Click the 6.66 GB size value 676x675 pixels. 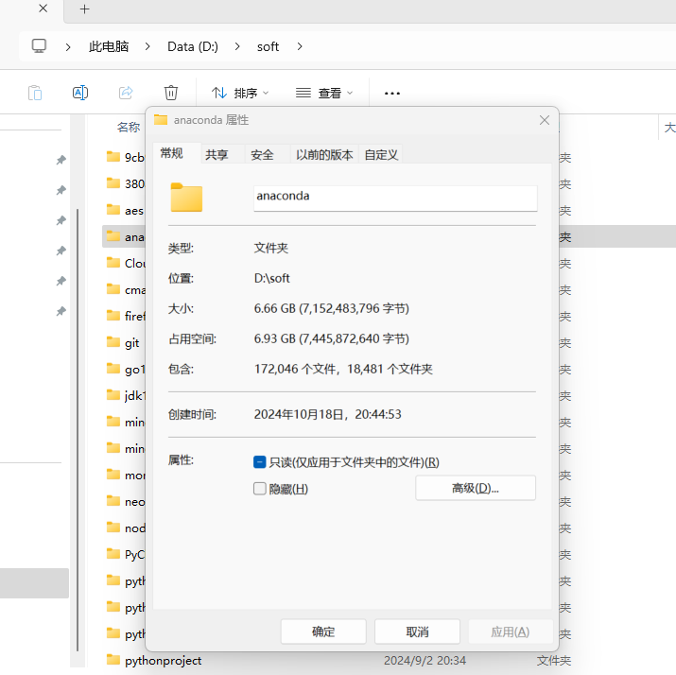[331, 308]
